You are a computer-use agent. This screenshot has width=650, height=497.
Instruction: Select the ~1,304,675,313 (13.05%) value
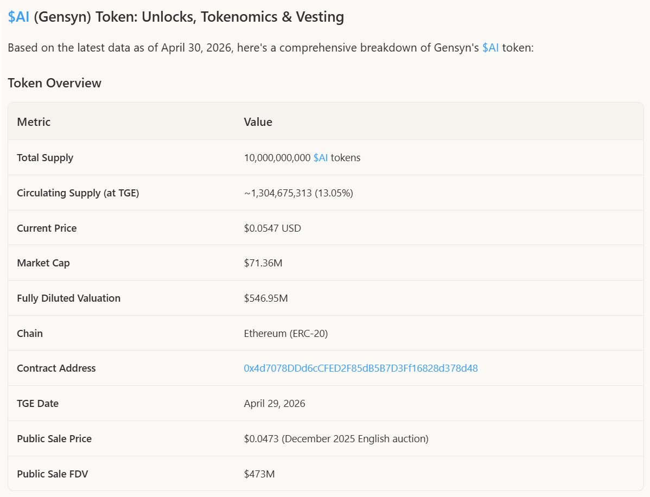[x=298, y=193]
